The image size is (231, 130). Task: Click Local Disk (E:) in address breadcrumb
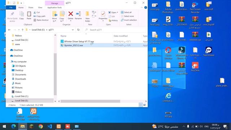(38, 30)
